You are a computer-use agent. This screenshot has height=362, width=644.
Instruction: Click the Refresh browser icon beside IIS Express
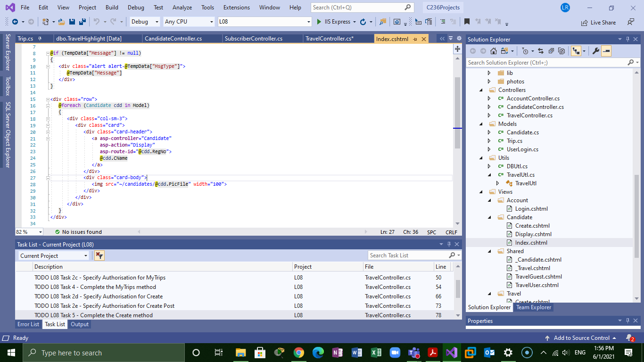click(363, 22)
